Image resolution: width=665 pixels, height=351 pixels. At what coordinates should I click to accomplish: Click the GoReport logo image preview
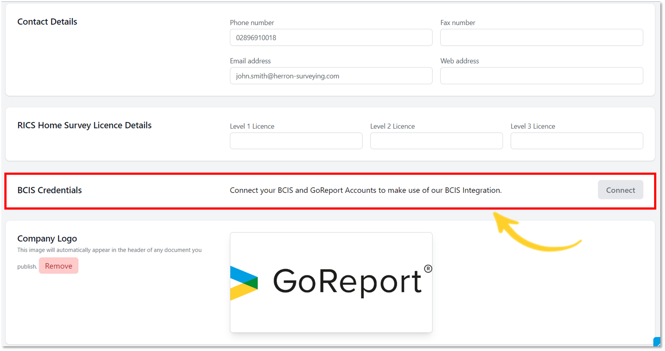[331, 282]
